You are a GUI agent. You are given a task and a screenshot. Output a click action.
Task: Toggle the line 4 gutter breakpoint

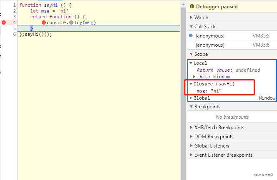[x=4, y=22]
